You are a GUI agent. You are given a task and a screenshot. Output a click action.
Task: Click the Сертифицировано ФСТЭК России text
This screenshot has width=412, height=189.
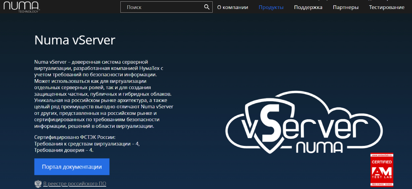75,137
